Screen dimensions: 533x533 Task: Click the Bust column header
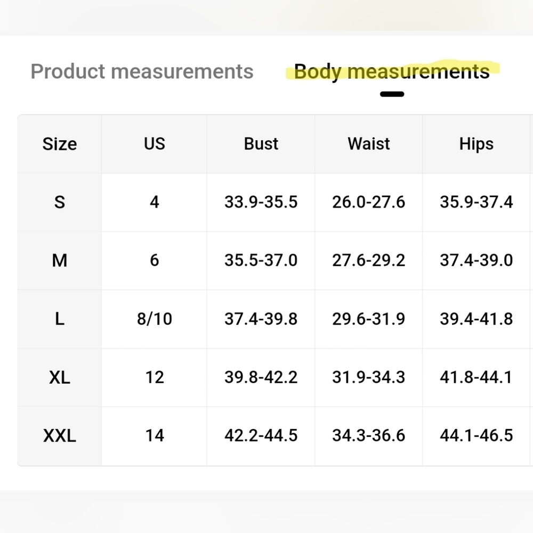pos(261,143)
